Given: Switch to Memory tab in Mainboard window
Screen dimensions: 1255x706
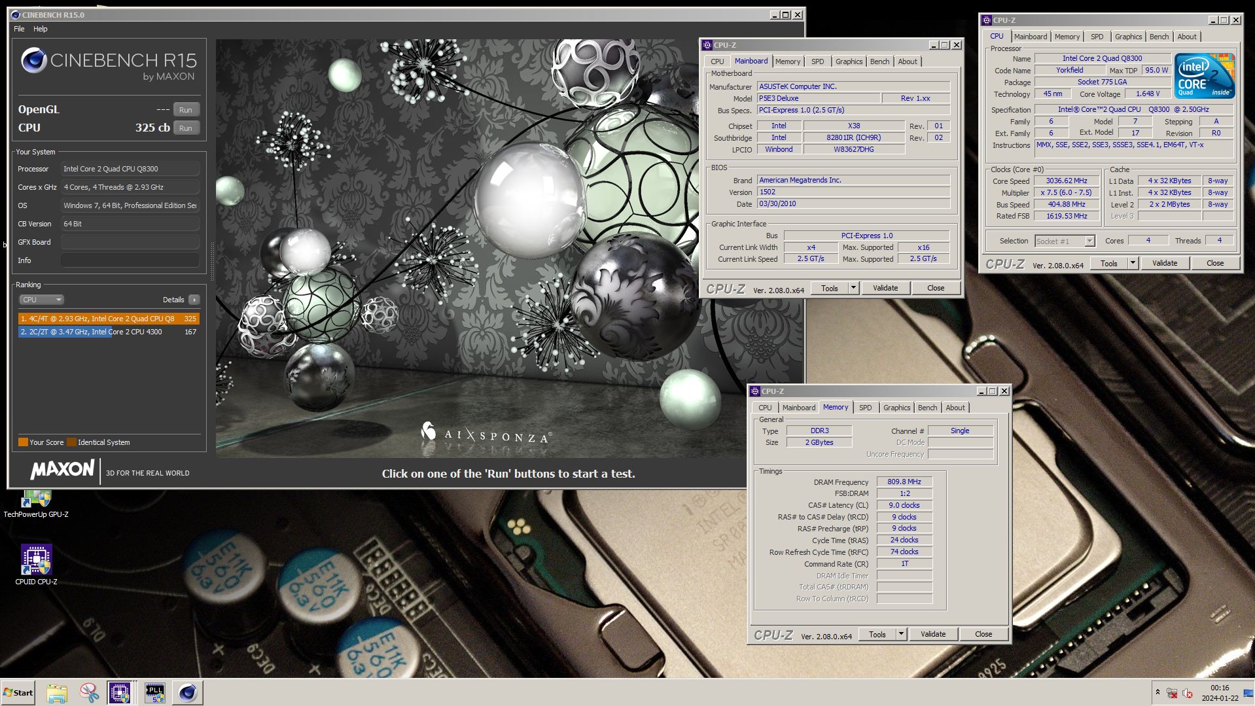Looking at the screenshot, I should 787,62.
